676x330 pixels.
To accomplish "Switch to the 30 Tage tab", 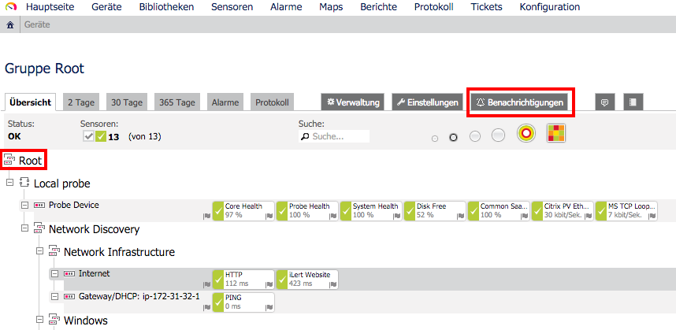I will click(128, 102).
